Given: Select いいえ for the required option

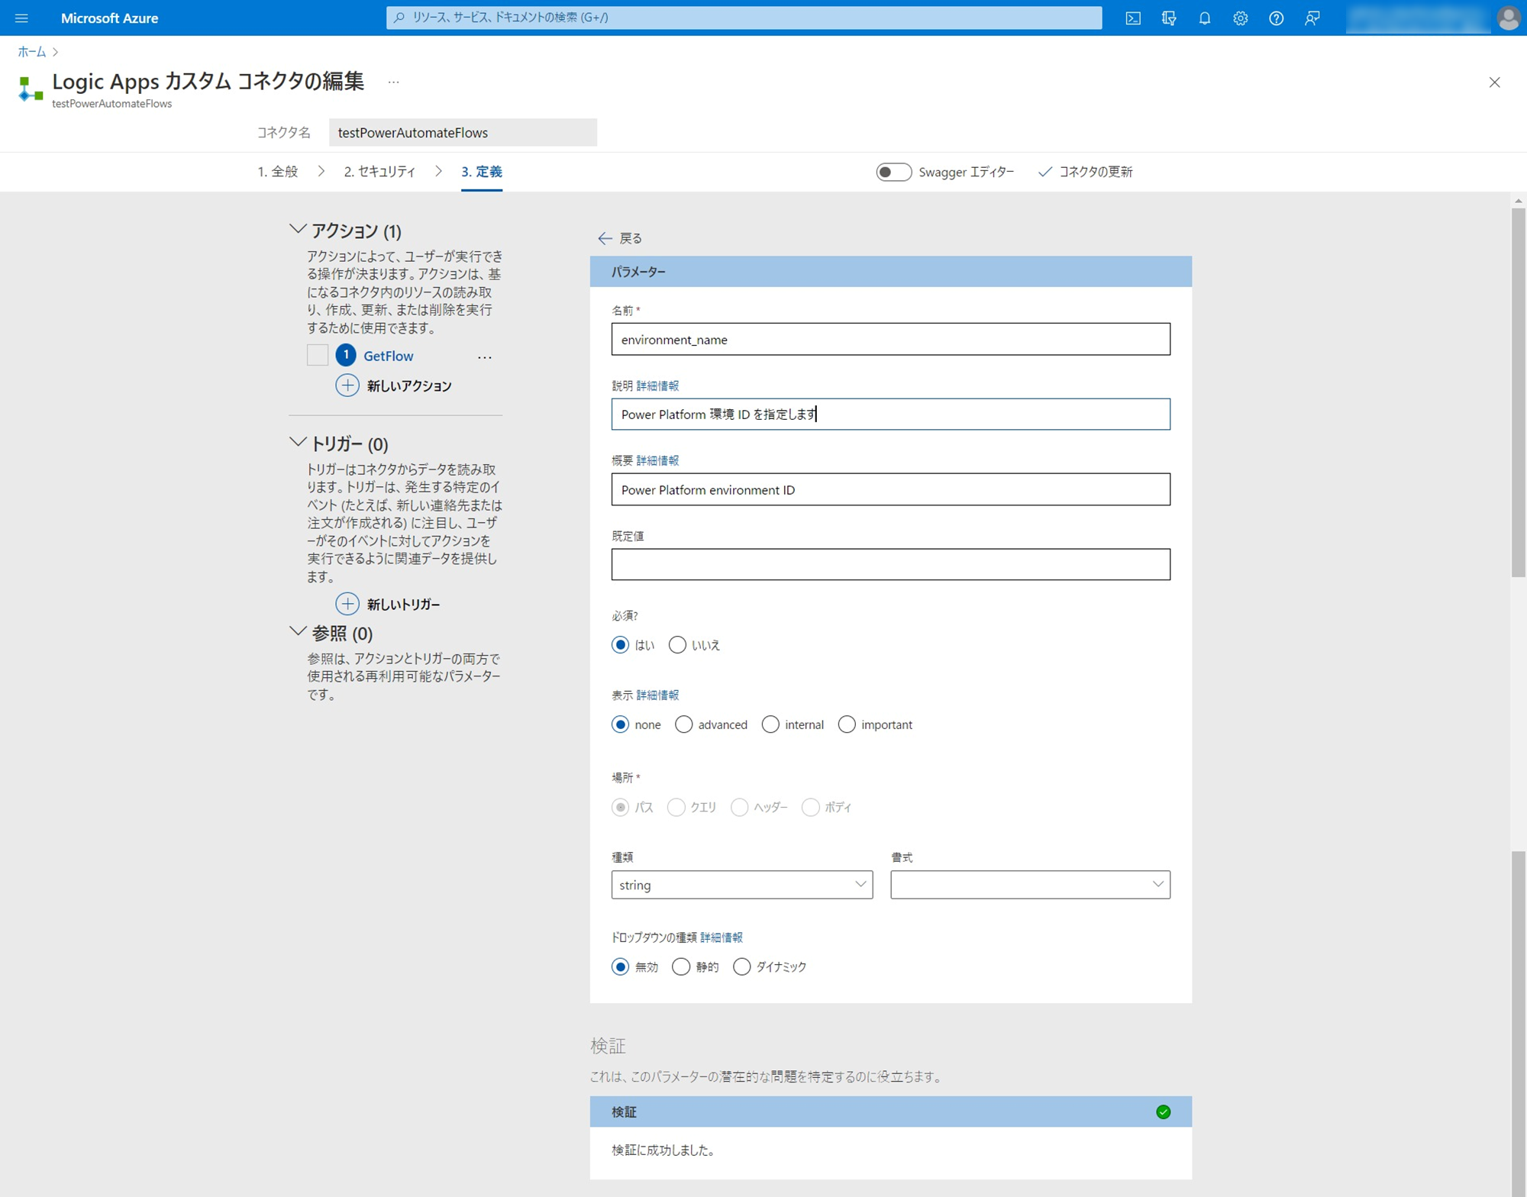Looking at the screenshot, I should (677, 645).
